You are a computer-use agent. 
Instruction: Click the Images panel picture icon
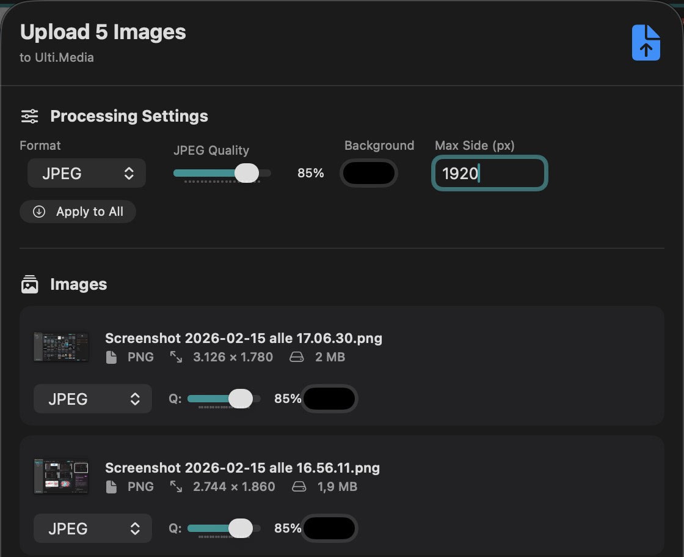pos(29,284)
